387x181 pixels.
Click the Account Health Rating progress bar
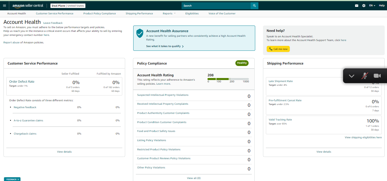click(228, 79)
